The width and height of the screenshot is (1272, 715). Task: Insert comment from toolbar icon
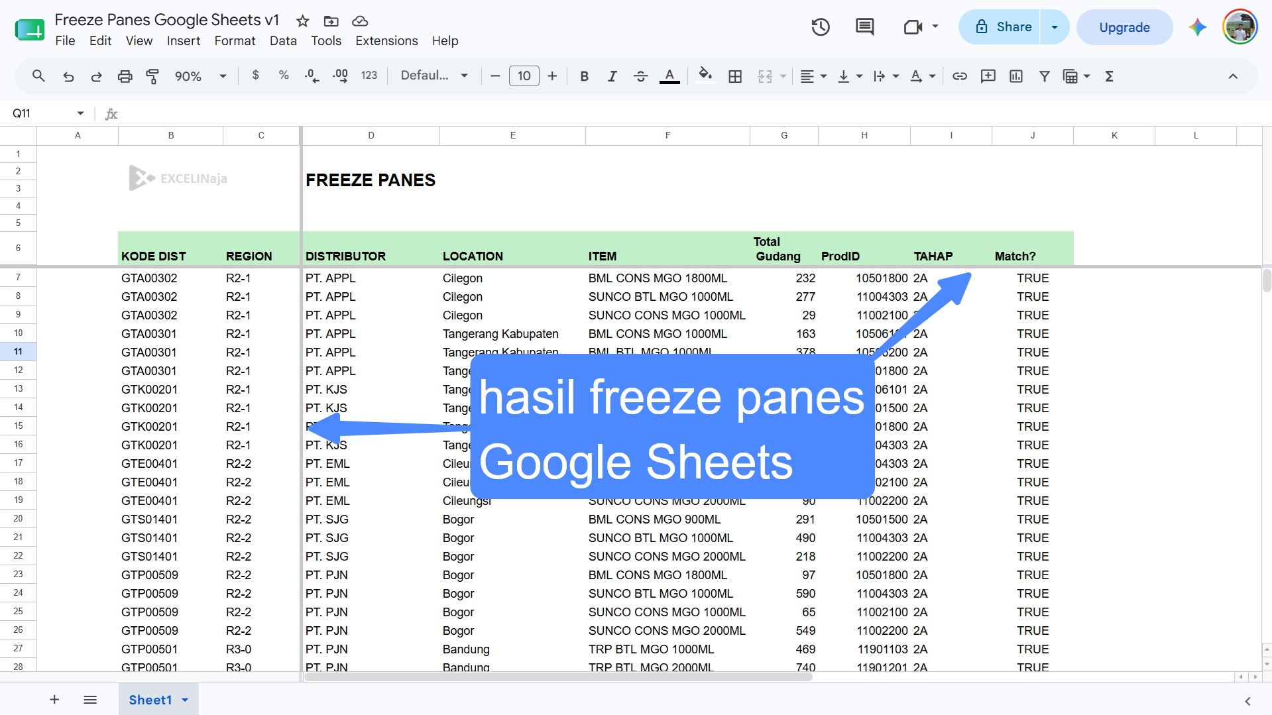click(988, 76)
